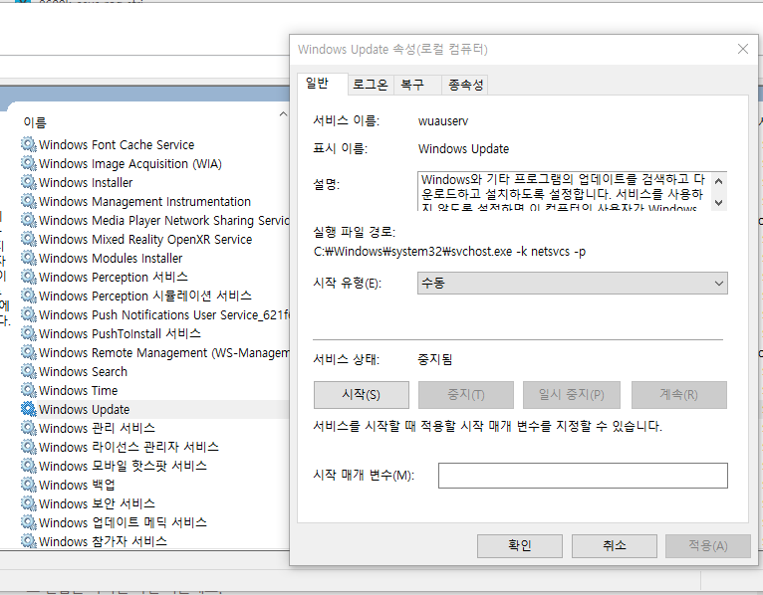
Task: Click gear icon of Windows 모바일 핫스팟 서비스
Action: pos(28,466)
